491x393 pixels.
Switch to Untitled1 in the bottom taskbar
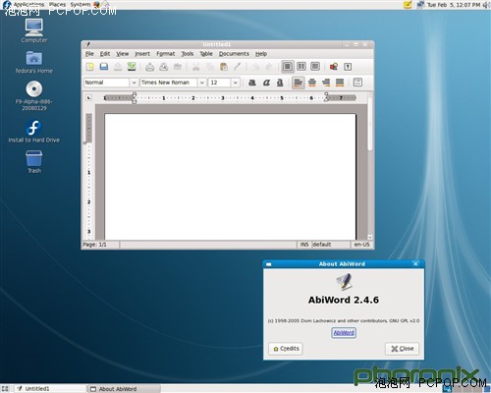pyautogui.click(x=51, y=389)
